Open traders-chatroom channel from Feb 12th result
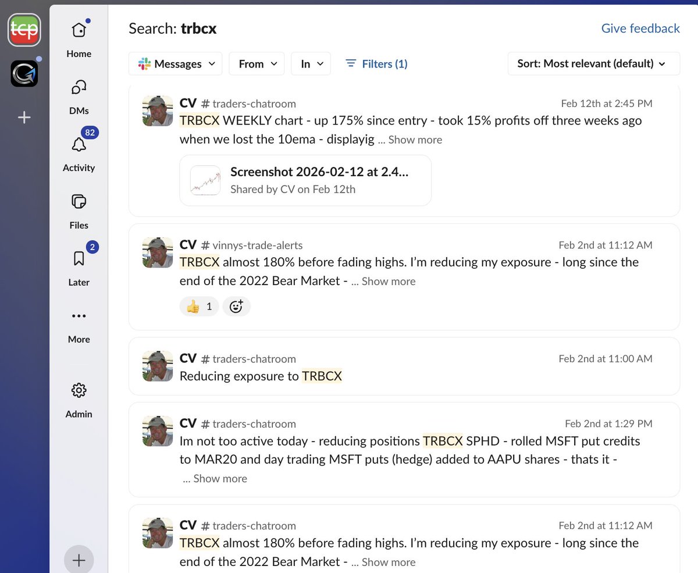Viewport: 698px width, 573px height. point(248,104)
